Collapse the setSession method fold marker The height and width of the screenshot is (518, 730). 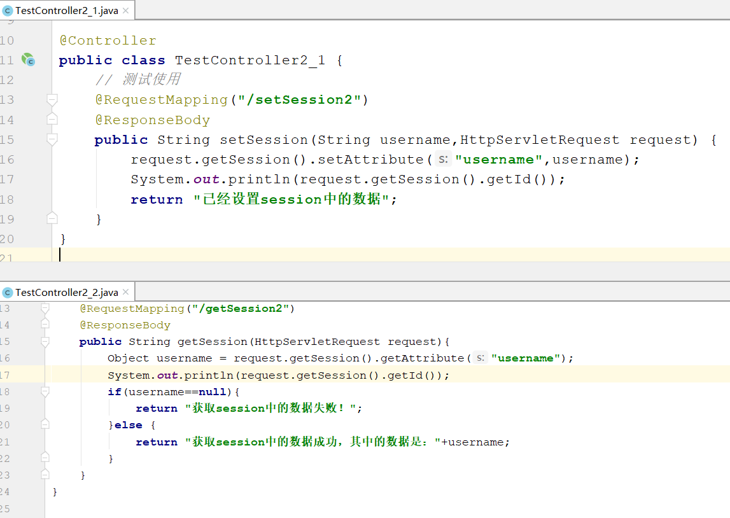coord(52,139)
